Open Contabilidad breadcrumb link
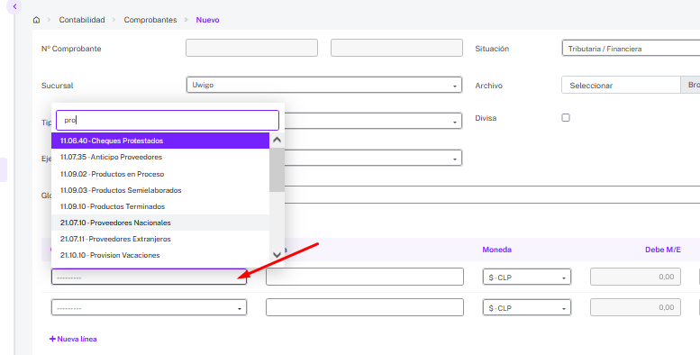 (x=82, y=20)
